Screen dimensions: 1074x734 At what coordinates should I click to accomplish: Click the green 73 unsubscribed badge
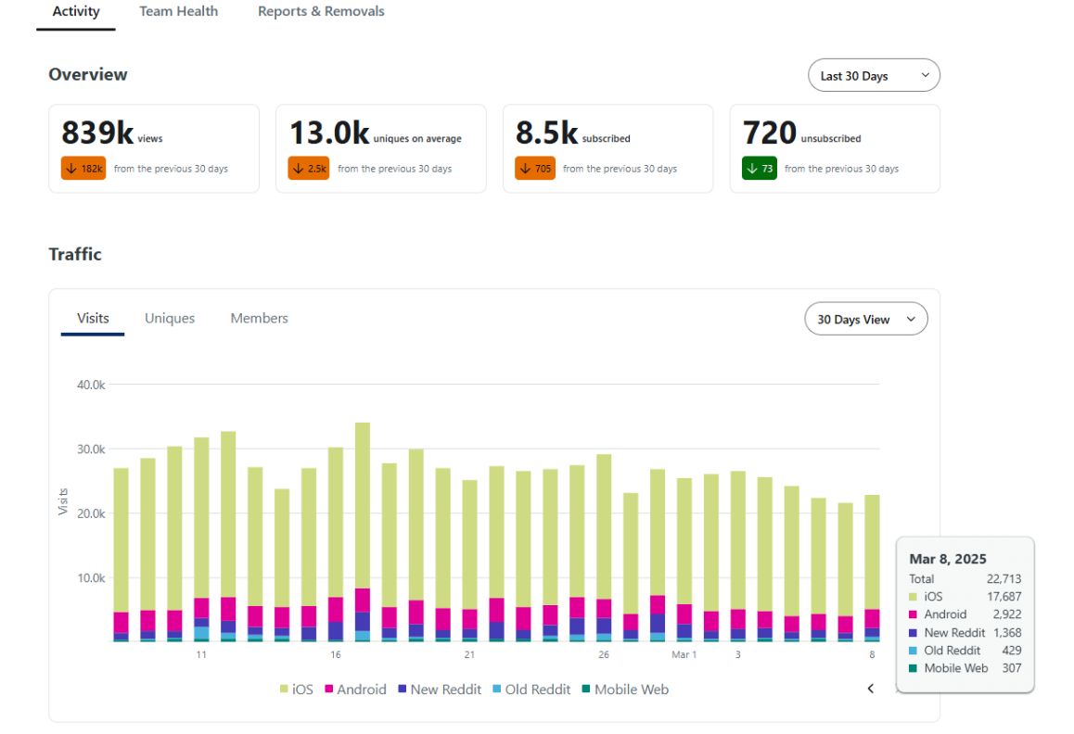point(760,169)
